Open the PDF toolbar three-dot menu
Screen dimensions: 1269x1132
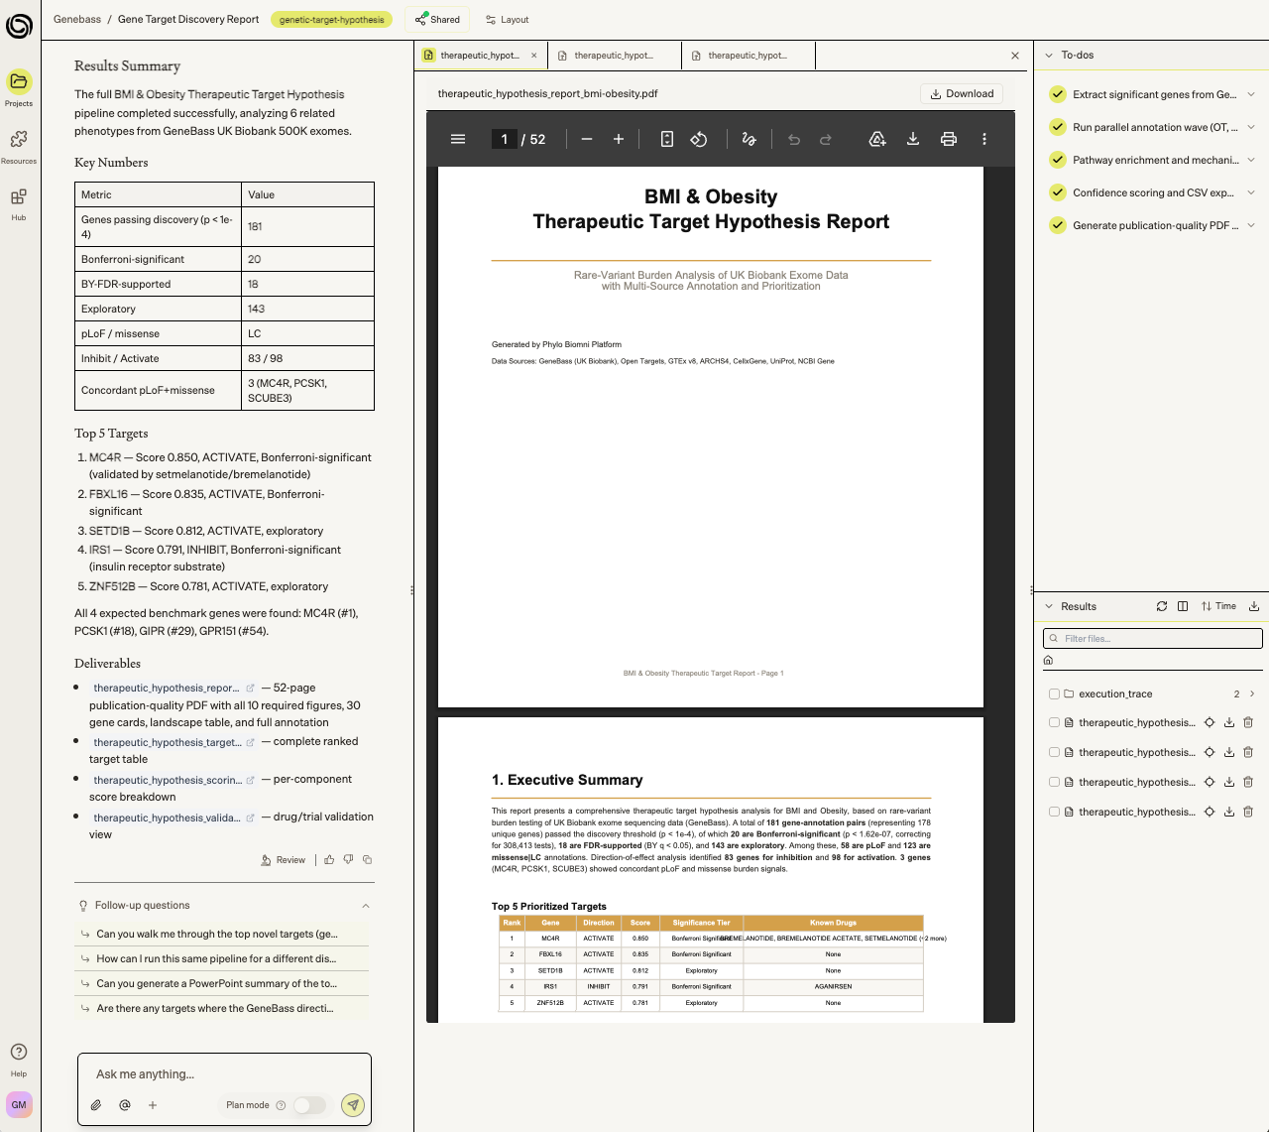pos(984,139)
